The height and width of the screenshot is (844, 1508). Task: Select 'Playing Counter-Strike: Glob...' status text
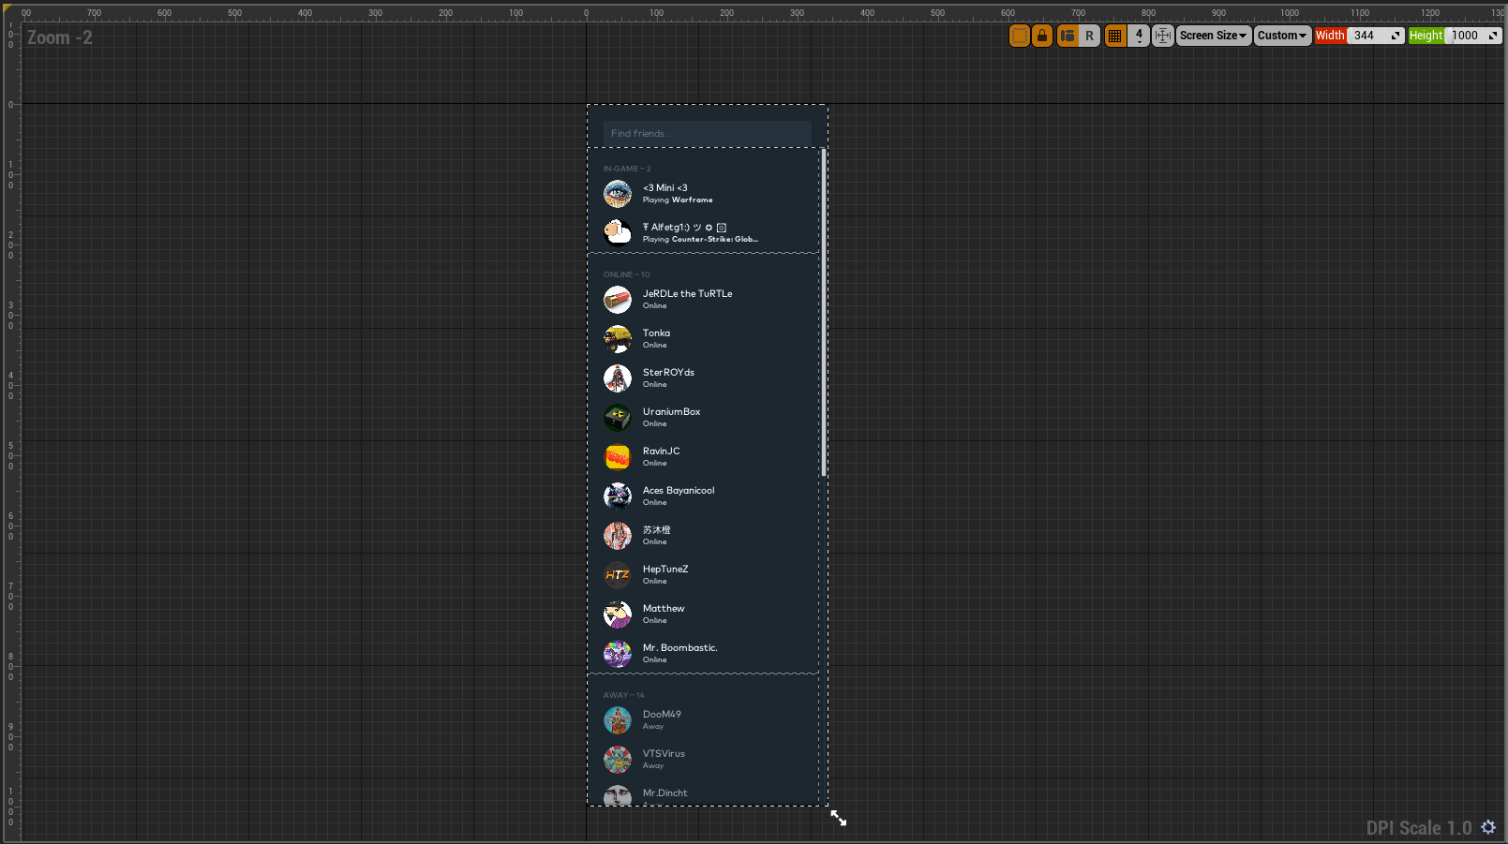pos(700,239)
